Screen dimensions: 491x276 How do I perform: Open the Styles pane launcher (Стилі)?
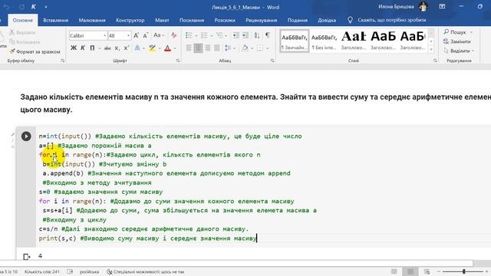435,61
